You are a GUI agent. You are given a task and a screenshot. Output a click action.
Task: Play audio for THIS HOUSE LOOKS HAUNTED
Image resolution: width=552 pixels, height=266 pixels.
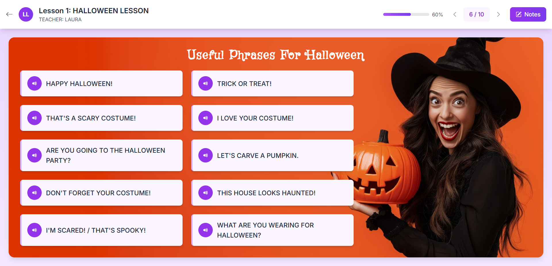point(206,193)
